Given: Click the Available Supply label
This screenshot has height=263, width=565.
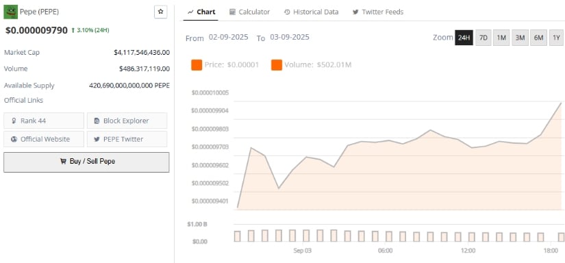Looking at the screenshot, I should (x=29, y=86).
